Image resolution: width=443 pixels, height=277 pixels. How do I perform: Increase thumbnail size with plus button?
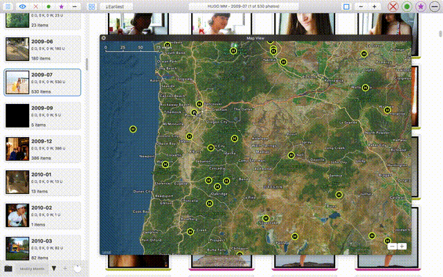tap(374, 6)
